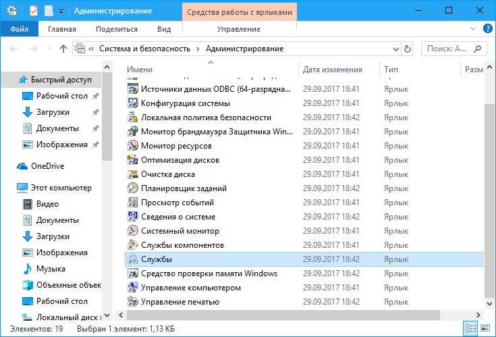Click the Properties quick access toolbar icon
This screenshot has height=337, width=496.
(34, 11)
